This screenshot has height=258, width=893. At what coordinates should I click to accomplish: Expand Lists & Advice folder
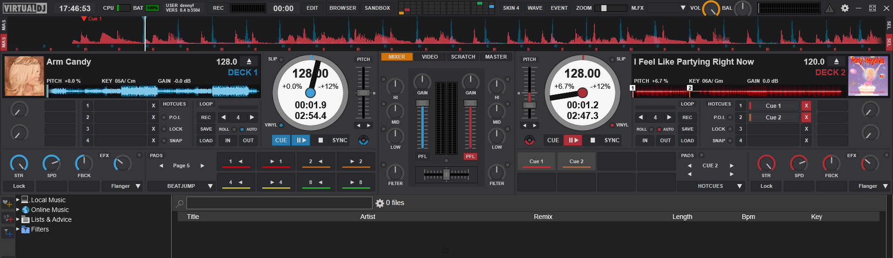tap(18, 219)
